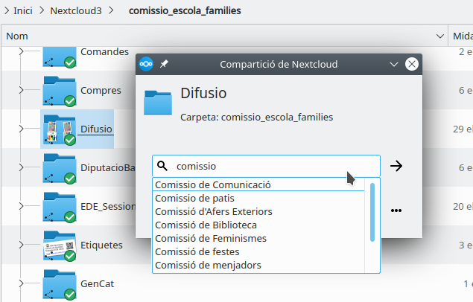The image size is (473, 302).
Task: Open the three-dots more options menu
Action: (x=396, y=211)
